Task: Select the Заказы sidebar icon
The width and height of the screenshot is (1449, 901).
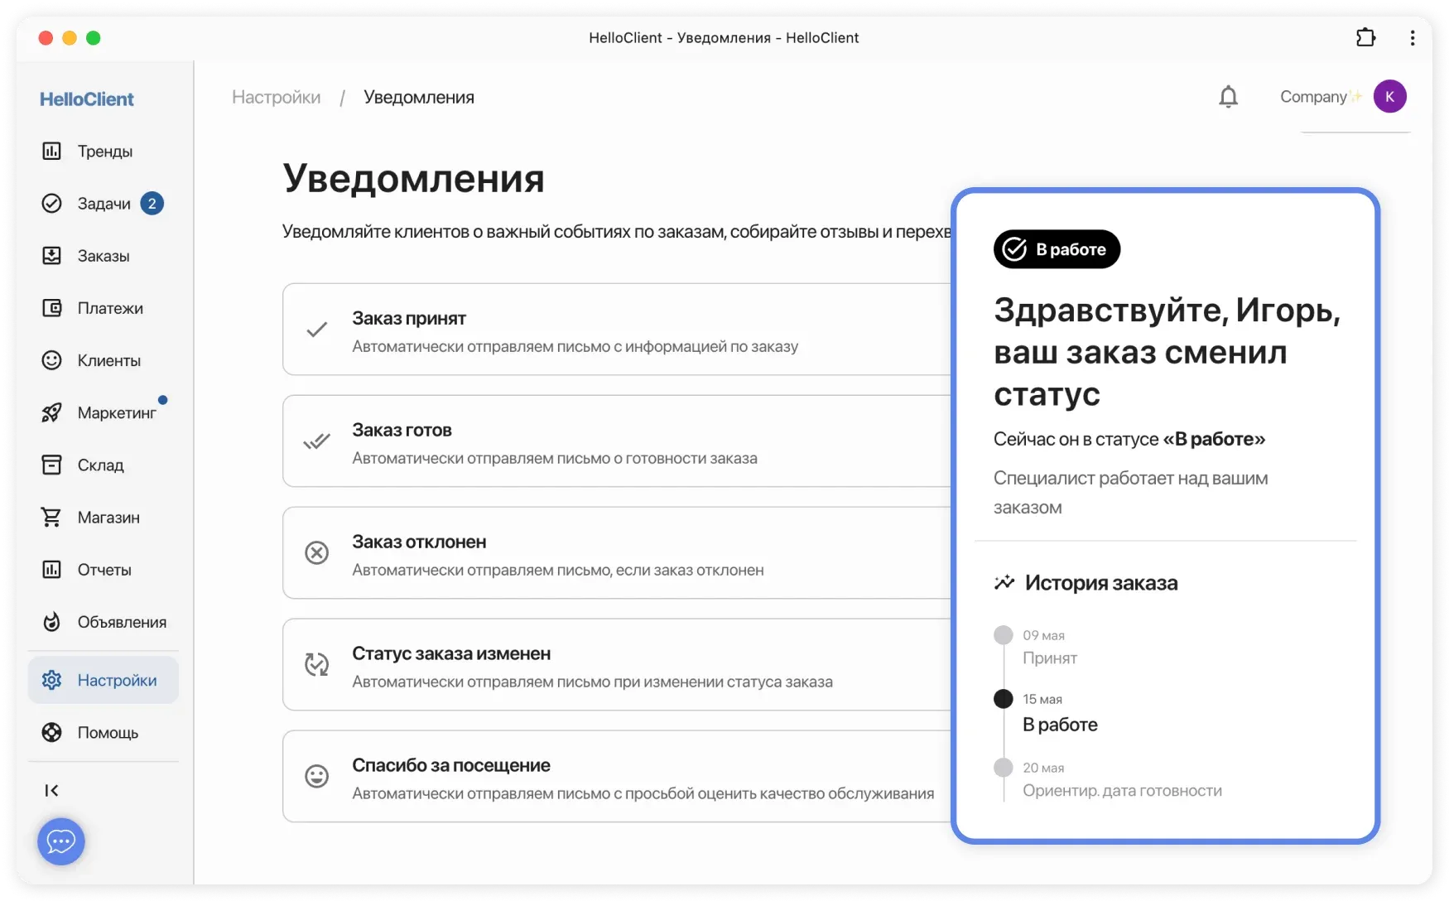Action: 51,255
